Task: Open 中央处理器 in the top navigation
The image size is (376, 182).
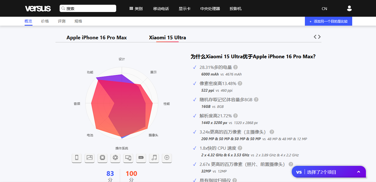Action: [210, 9]
